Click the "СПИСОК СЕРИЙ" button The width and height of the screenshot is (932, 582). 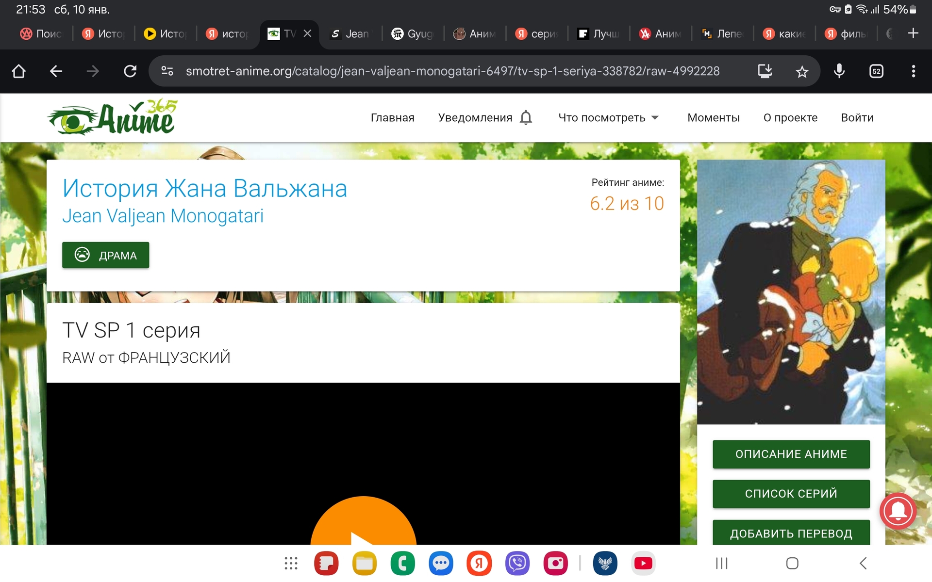click(x=791, y=494)
